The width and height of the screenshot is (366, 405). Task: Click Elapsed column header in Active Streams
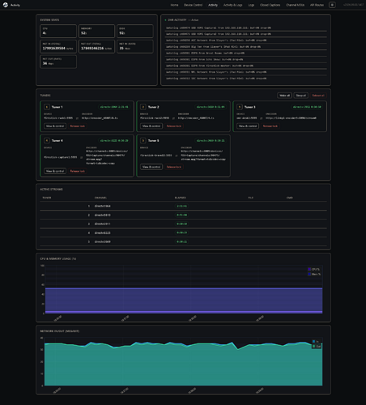click(x=181, y=198)
